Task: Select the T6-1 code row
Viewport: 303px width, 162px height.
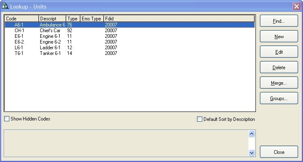Action: [x=130, y=53]
